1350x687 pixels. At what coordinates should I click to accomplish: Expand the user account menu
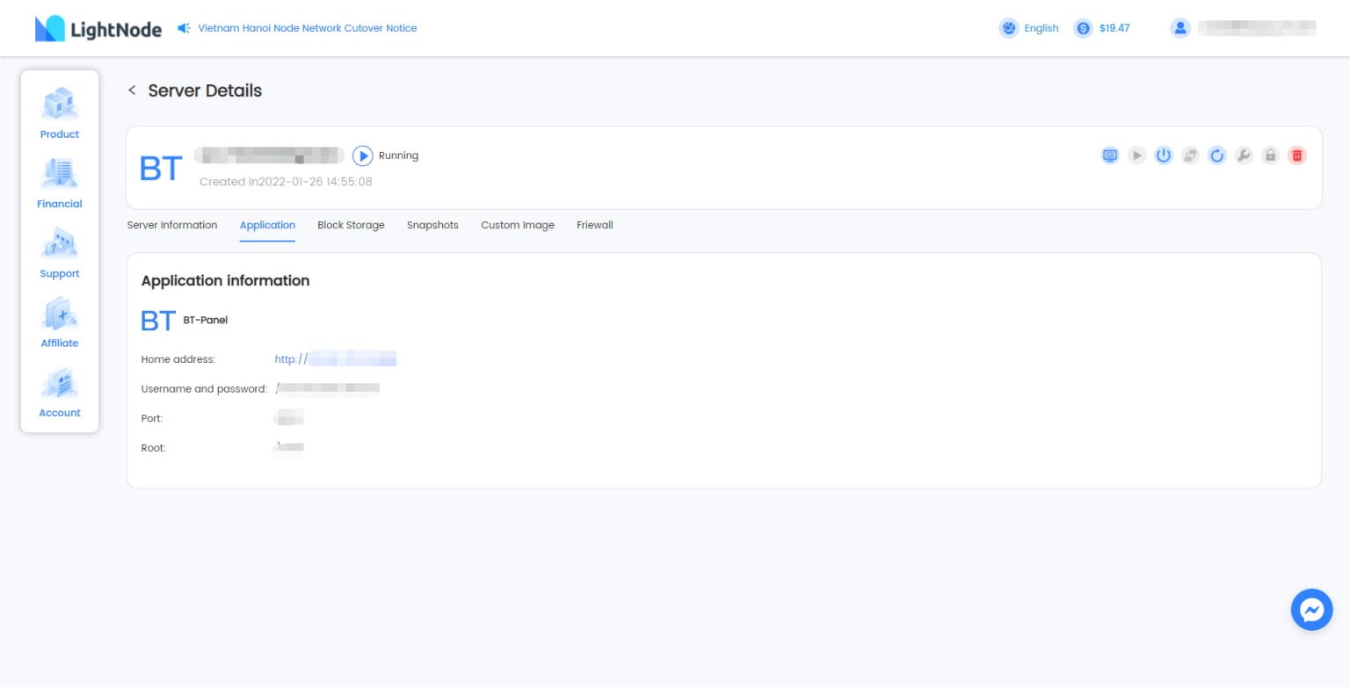1244,28
